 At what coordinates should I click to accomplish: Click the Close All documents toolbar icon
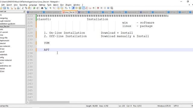[15, 8]
